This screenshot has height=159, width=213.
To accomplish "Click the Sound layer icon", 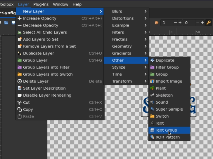I will (152, 102).
